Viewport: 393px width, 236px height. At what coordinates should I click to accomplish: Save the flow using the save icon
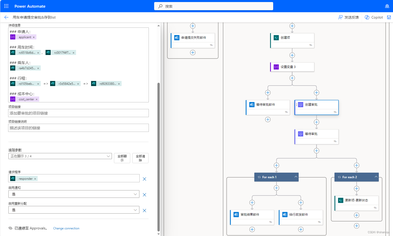tap(389, 17)
